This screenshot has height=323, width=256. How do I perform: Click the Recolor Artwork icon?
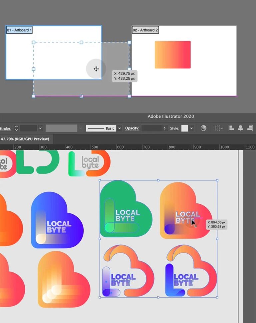(203, 128)
